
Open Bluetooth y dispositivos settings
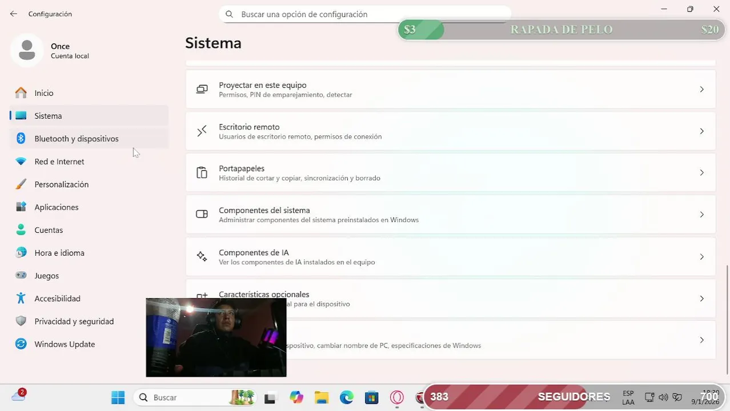tap(89, 139)
